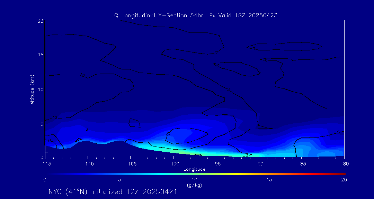Click longitude tick label "-85"
Screen dimensions: 374x199
tap(302, 164)
